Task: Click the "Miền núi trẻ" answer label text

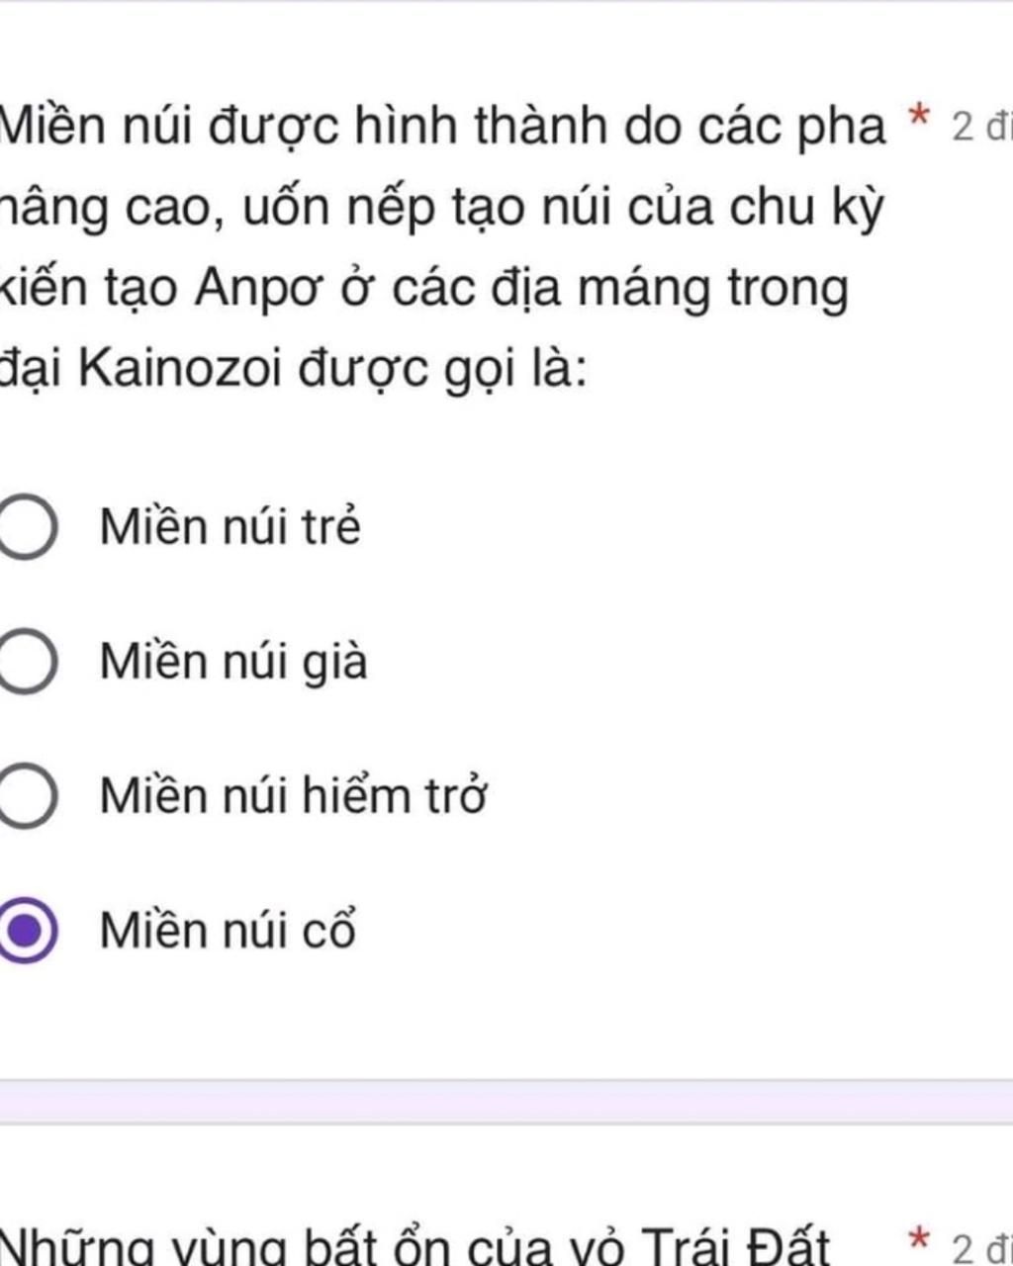Action: [x=230, y=526]
